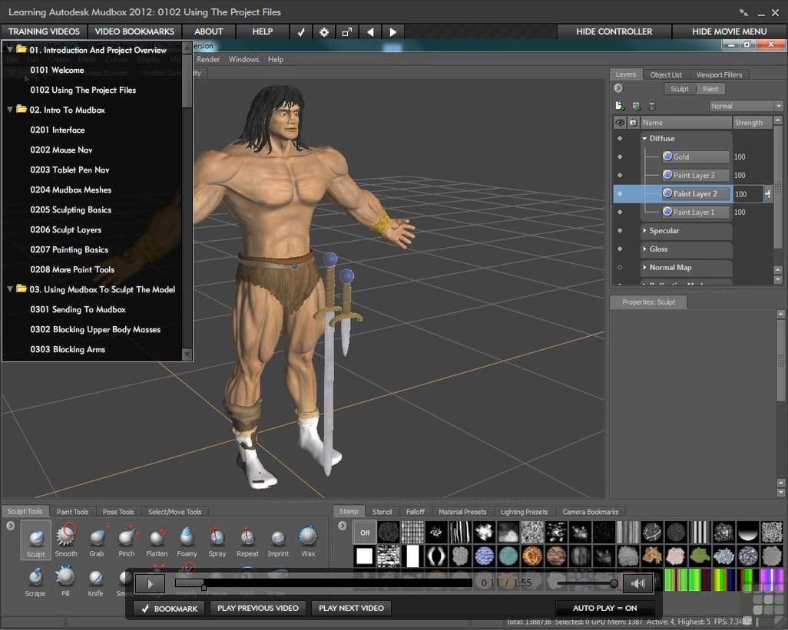The height and width of the screenshot is (630, 788).
Task: Open the Viewport Filters tab
Action: (719, 74)
